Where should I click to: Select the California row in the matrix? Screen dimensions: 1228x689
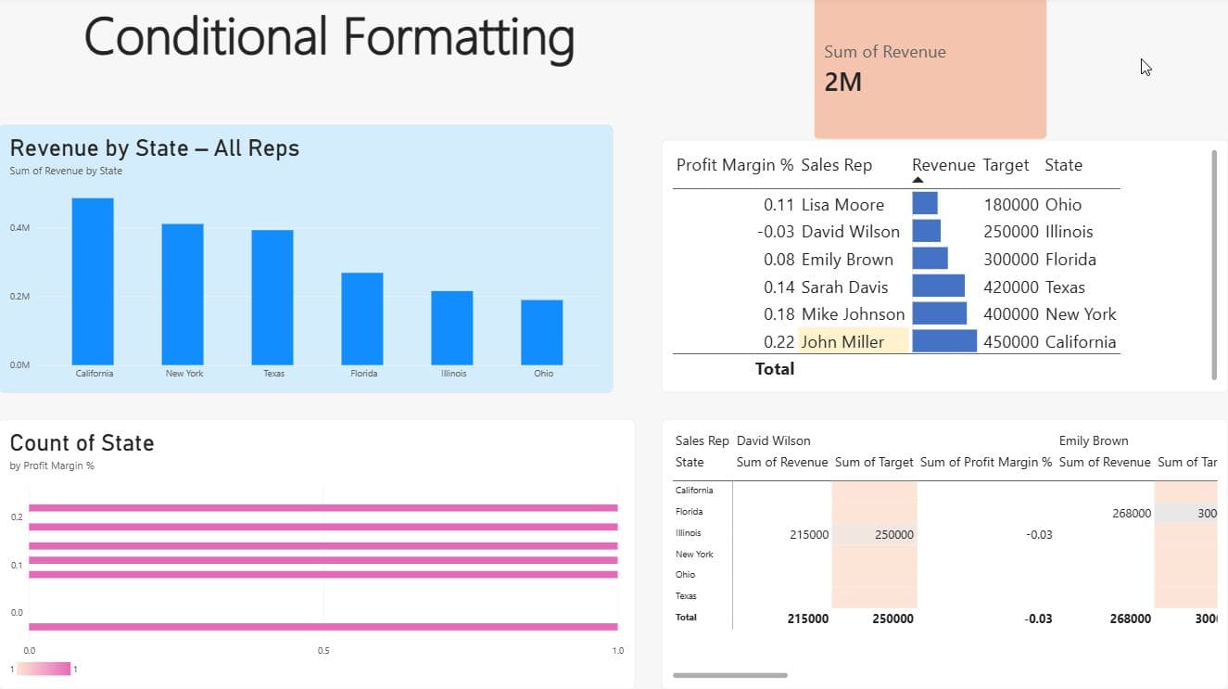tap(694, 491)
